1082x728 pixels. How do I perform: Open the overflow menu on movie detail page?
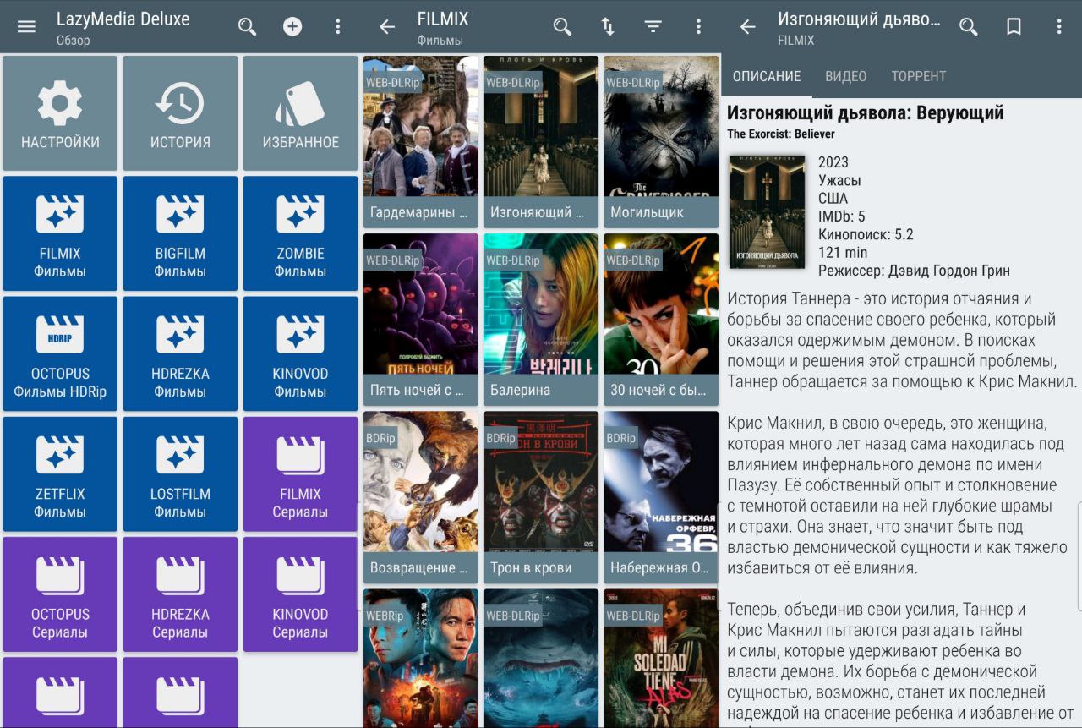[x=1058, y=26]
